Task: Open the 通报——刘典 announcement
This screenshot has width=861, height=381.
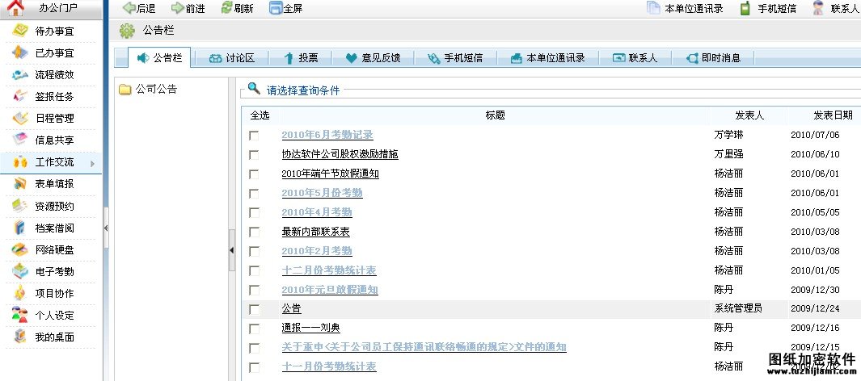Action: (310, 328)
